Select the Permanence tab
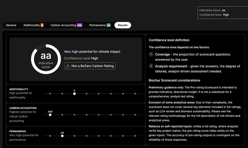This screenshot has width=248, height=148. (x=100, y=25)
